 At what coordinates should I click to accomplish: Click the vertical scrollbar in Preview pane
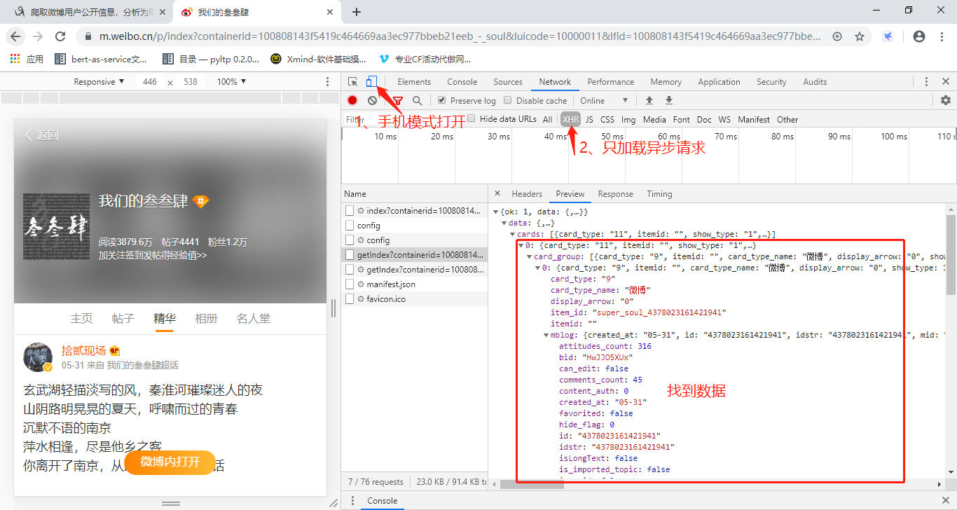click(x=951, y=255)
